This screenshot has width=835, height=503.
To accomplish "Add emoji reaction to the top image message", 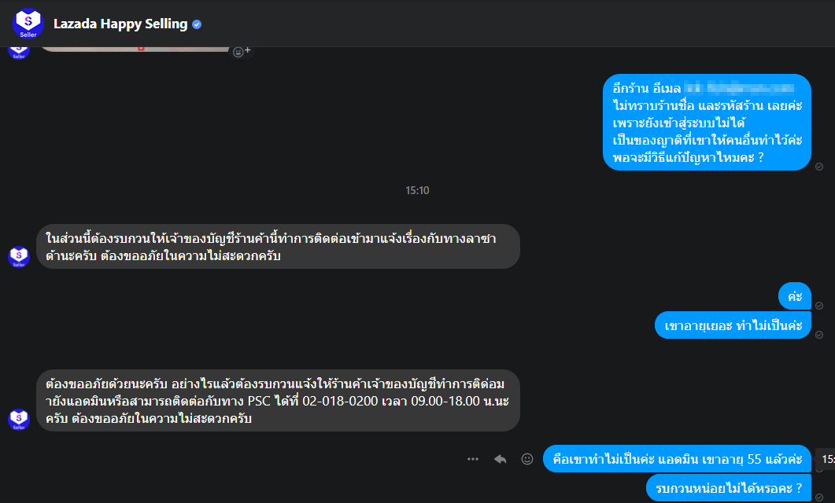I will [240, 51].
